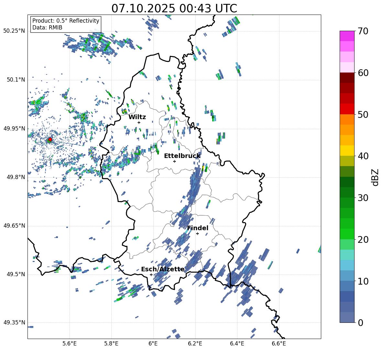Click the 6.2°E longitude label
This screenshot has width=383, height=350.
[195, 344]
